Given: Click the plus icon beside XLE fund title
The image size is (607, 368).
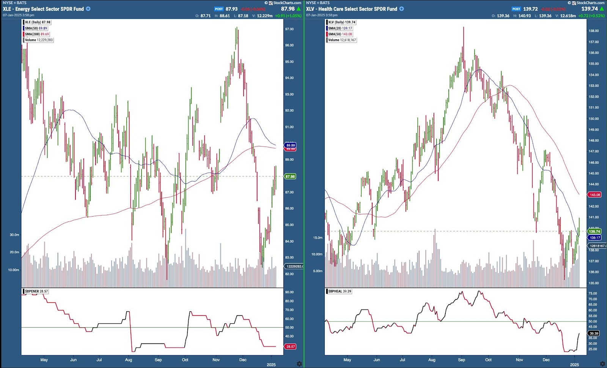Looking at the screenshot, I should (x=88, y=9).
